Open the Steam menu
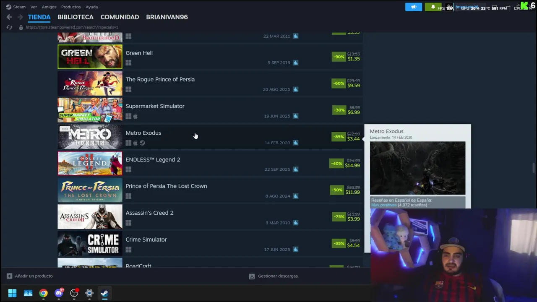The width and height of the screenshot is (537, 302). click(19, 7)
